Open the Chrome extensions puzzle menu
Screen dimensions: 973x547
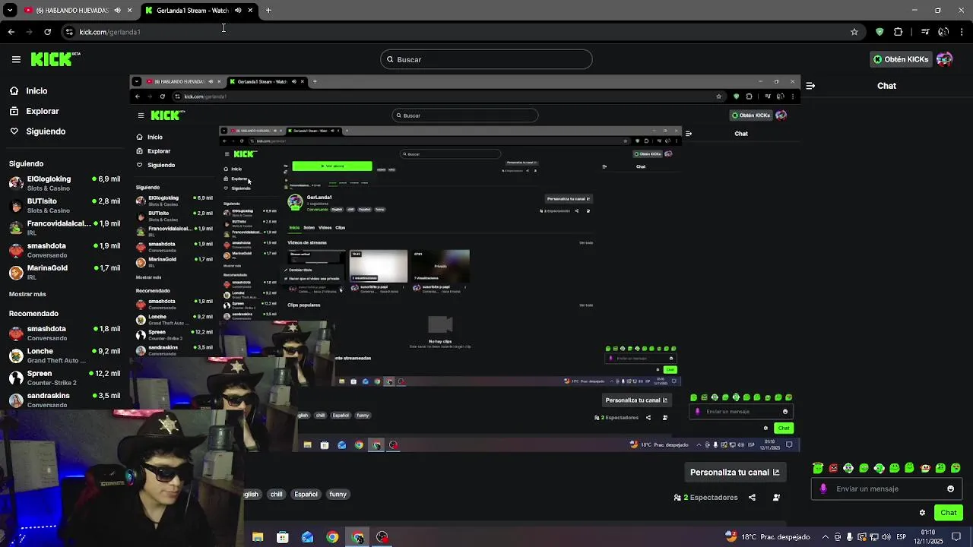899,32
